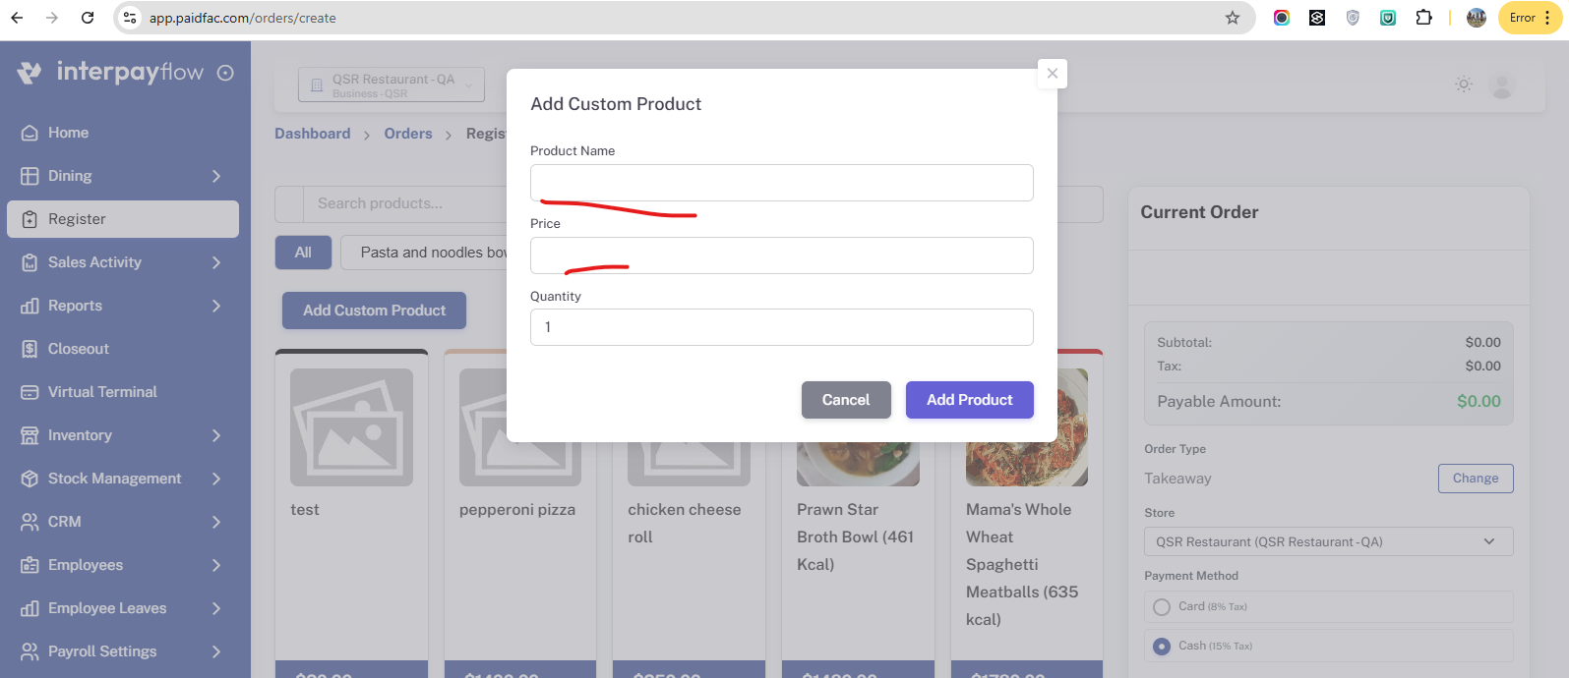The height and width of the screenshot is (678, 1569).
Task: Open the Store selection dropdown
Action: pyautogui.click(x=1328, y=541)
